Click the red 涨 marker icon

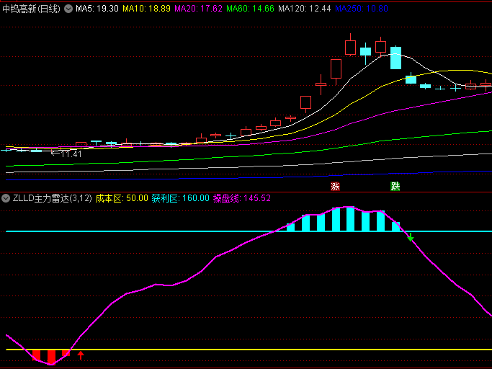335,187
